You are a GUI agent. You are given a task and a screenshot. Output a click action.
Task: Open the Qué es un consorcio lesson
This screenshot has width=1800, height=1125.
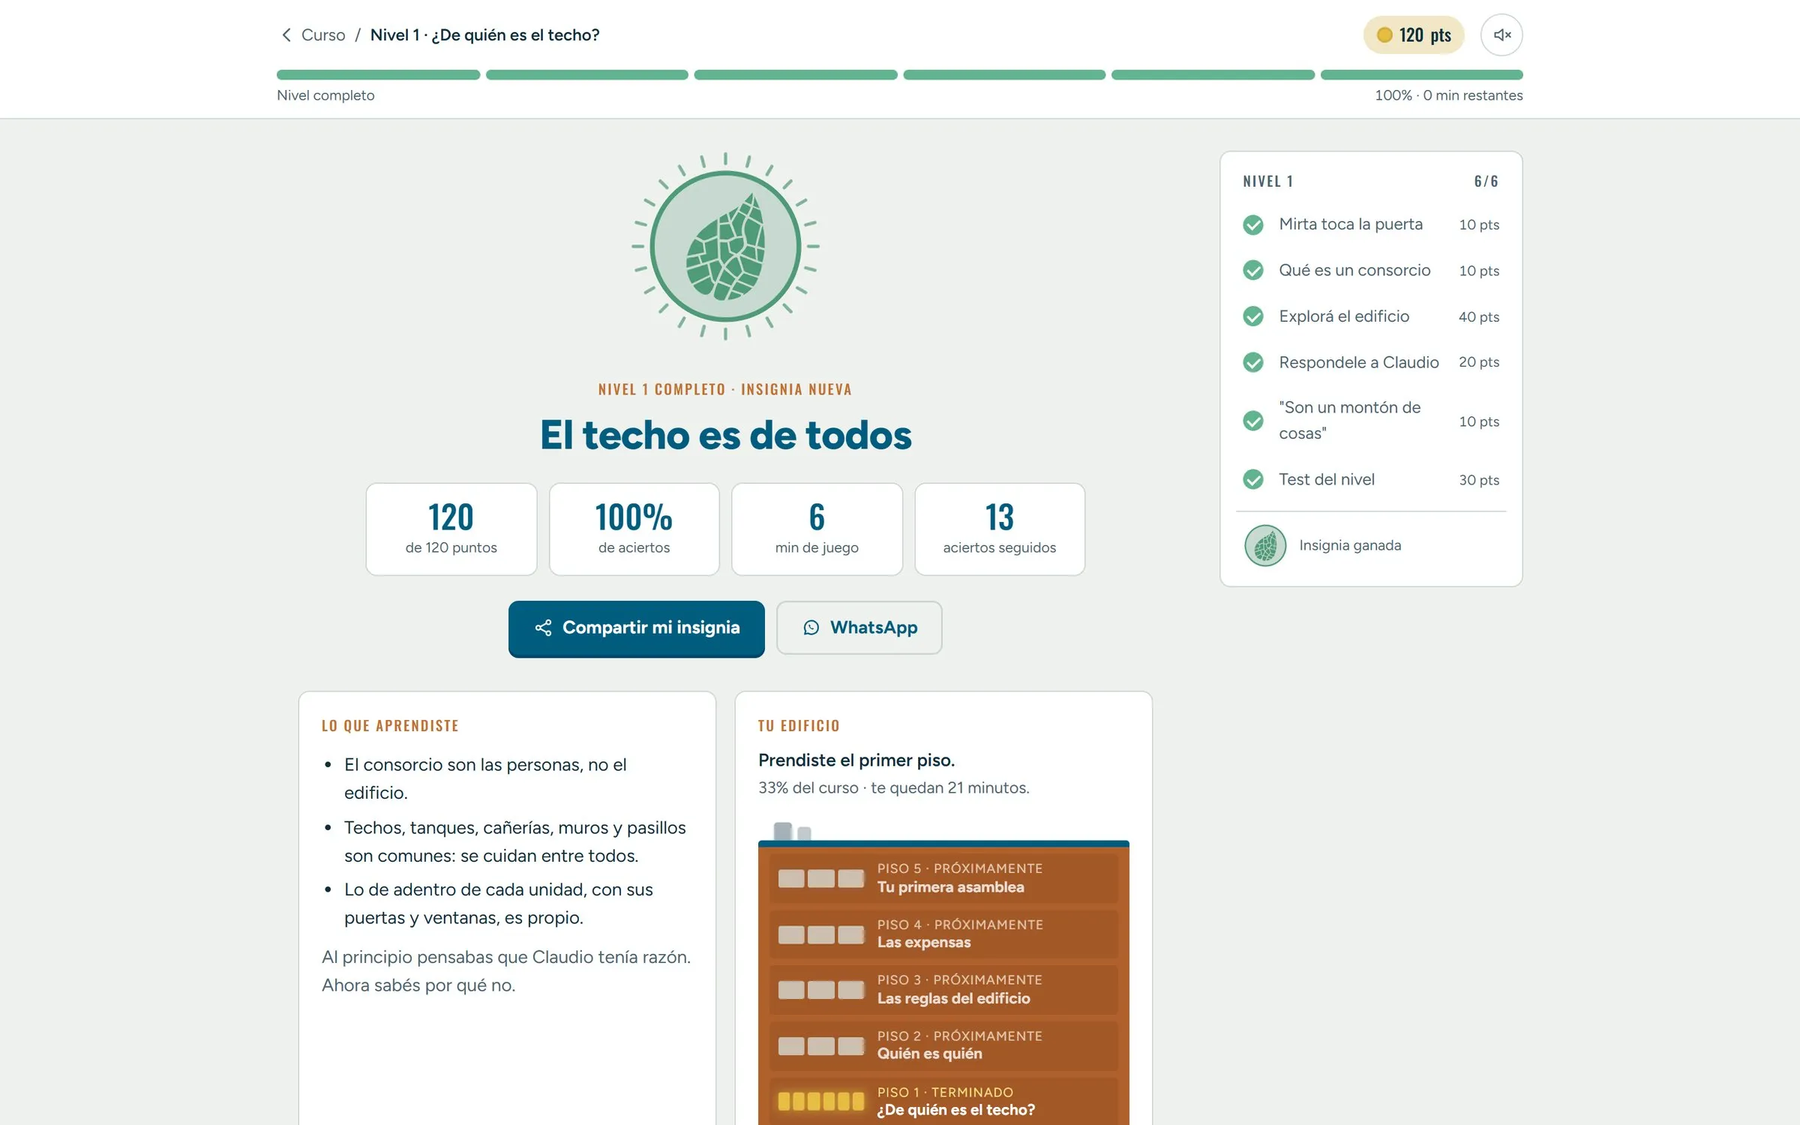[x=1371, y=270]
